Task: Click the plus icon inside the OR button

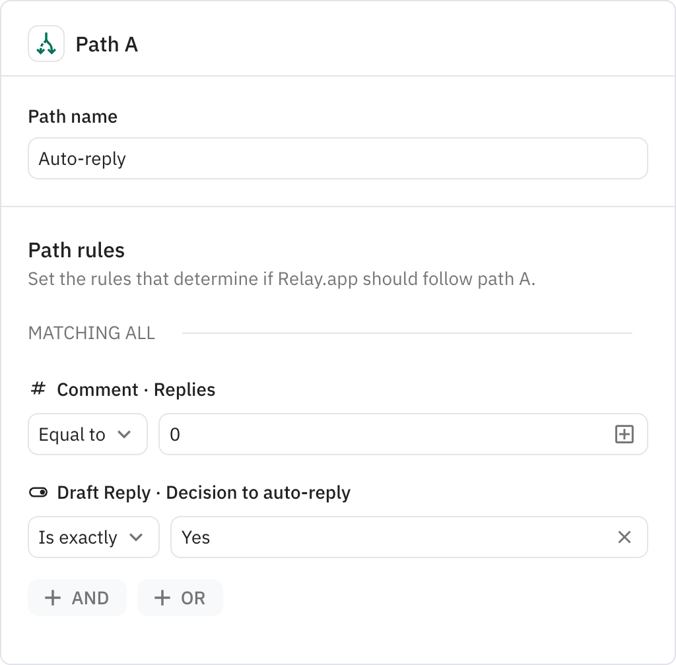Action: coord(162,598)
